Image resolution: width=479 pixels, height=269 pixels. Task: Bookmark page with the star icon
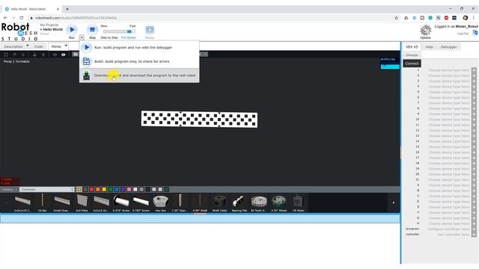click(x=396, y=18)
